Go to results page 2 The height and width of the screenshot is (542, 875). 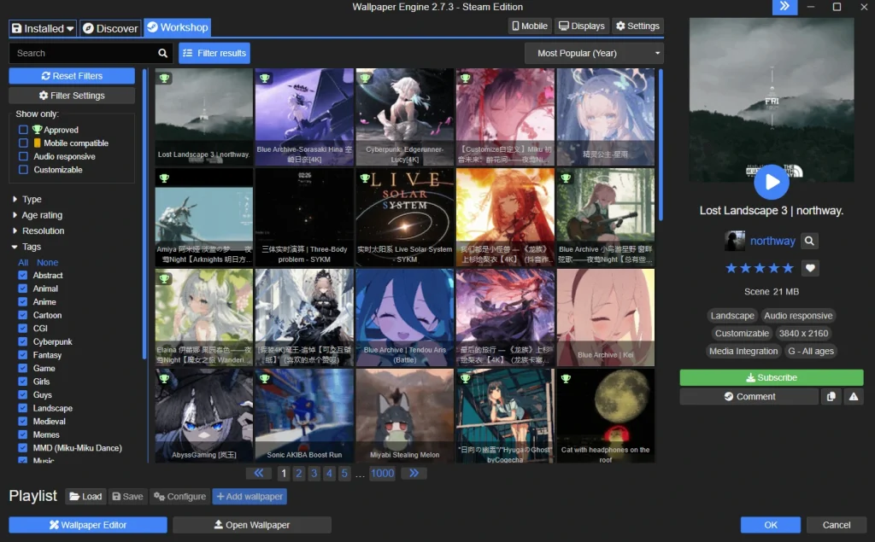(x=298, y=474)
